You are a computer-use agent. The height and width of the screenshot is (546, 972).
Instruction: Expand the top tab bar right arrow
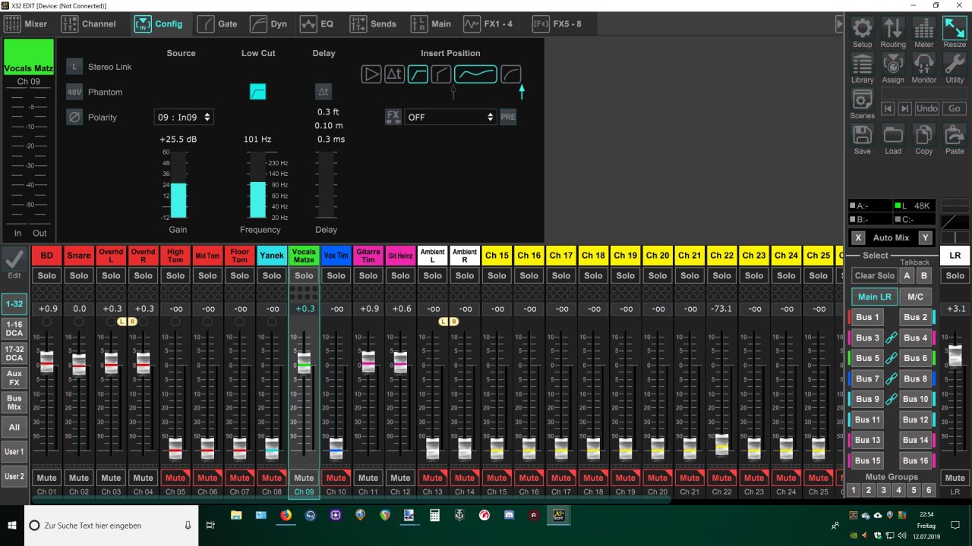(839, 24)
